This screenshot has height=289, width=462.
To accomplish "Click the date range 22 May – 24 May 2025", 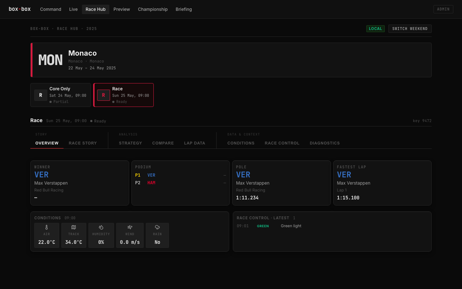I will click(92, 68).
